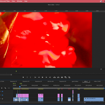Select the pink Adjustment layer clip

click(x=41, y=96)
